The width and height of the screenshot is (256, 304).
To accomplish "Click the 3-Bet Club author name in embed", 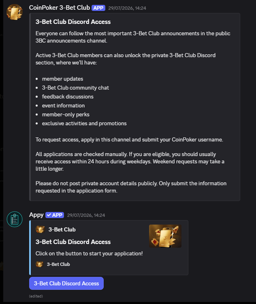I will [62, 230].
